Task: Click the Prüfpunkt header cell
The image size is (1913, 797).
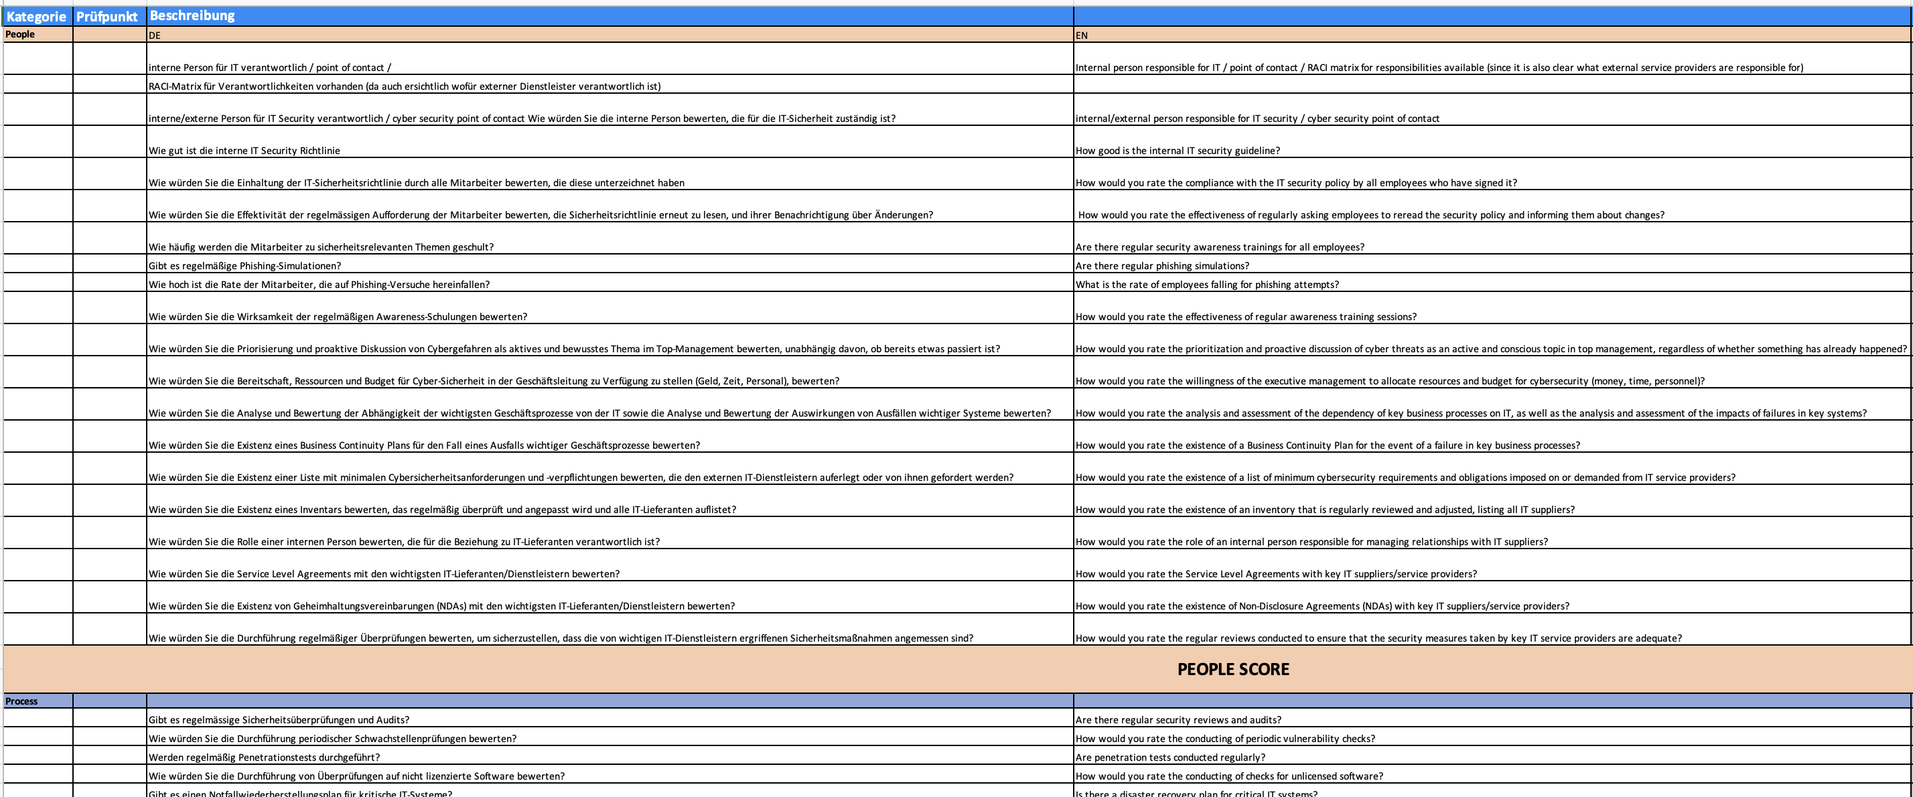Action: point(107,16)
